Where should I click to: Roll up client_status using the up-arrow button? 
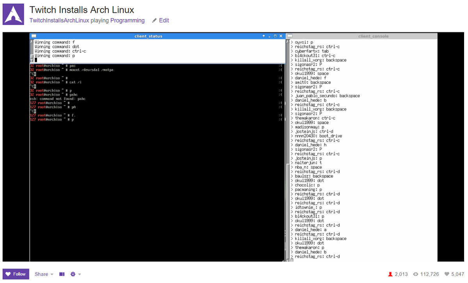tap(264, 36)
